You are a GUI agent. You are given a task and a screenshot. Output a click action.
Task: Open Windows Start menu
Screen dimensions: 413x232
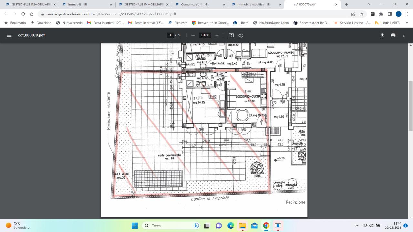tap(135, 226)
